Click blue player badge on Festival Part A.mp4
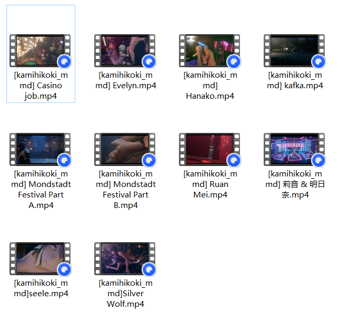Image resolution: width=340 pixels, height=323 pixels. pyautogui.click(x=64, y=160)
